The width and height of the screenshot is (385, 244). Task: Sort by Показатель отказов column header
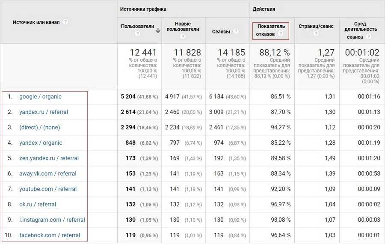click(x=271, y=30)
